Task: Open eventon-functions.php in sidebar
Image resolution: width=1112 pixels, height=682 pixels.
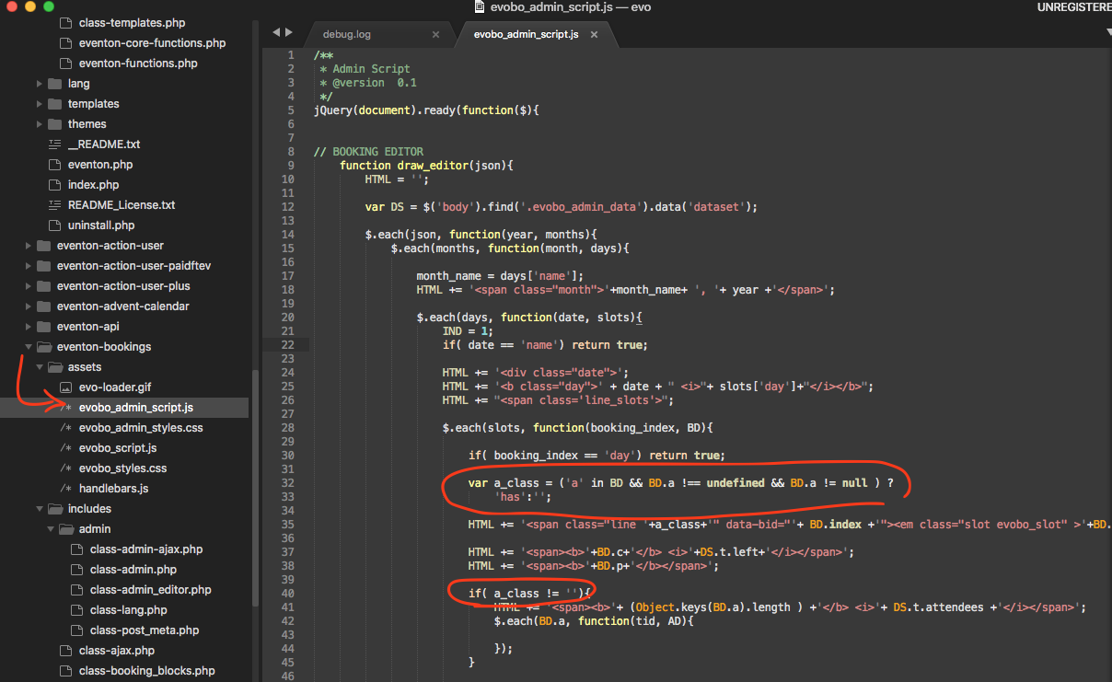Action: pos(138,64)
